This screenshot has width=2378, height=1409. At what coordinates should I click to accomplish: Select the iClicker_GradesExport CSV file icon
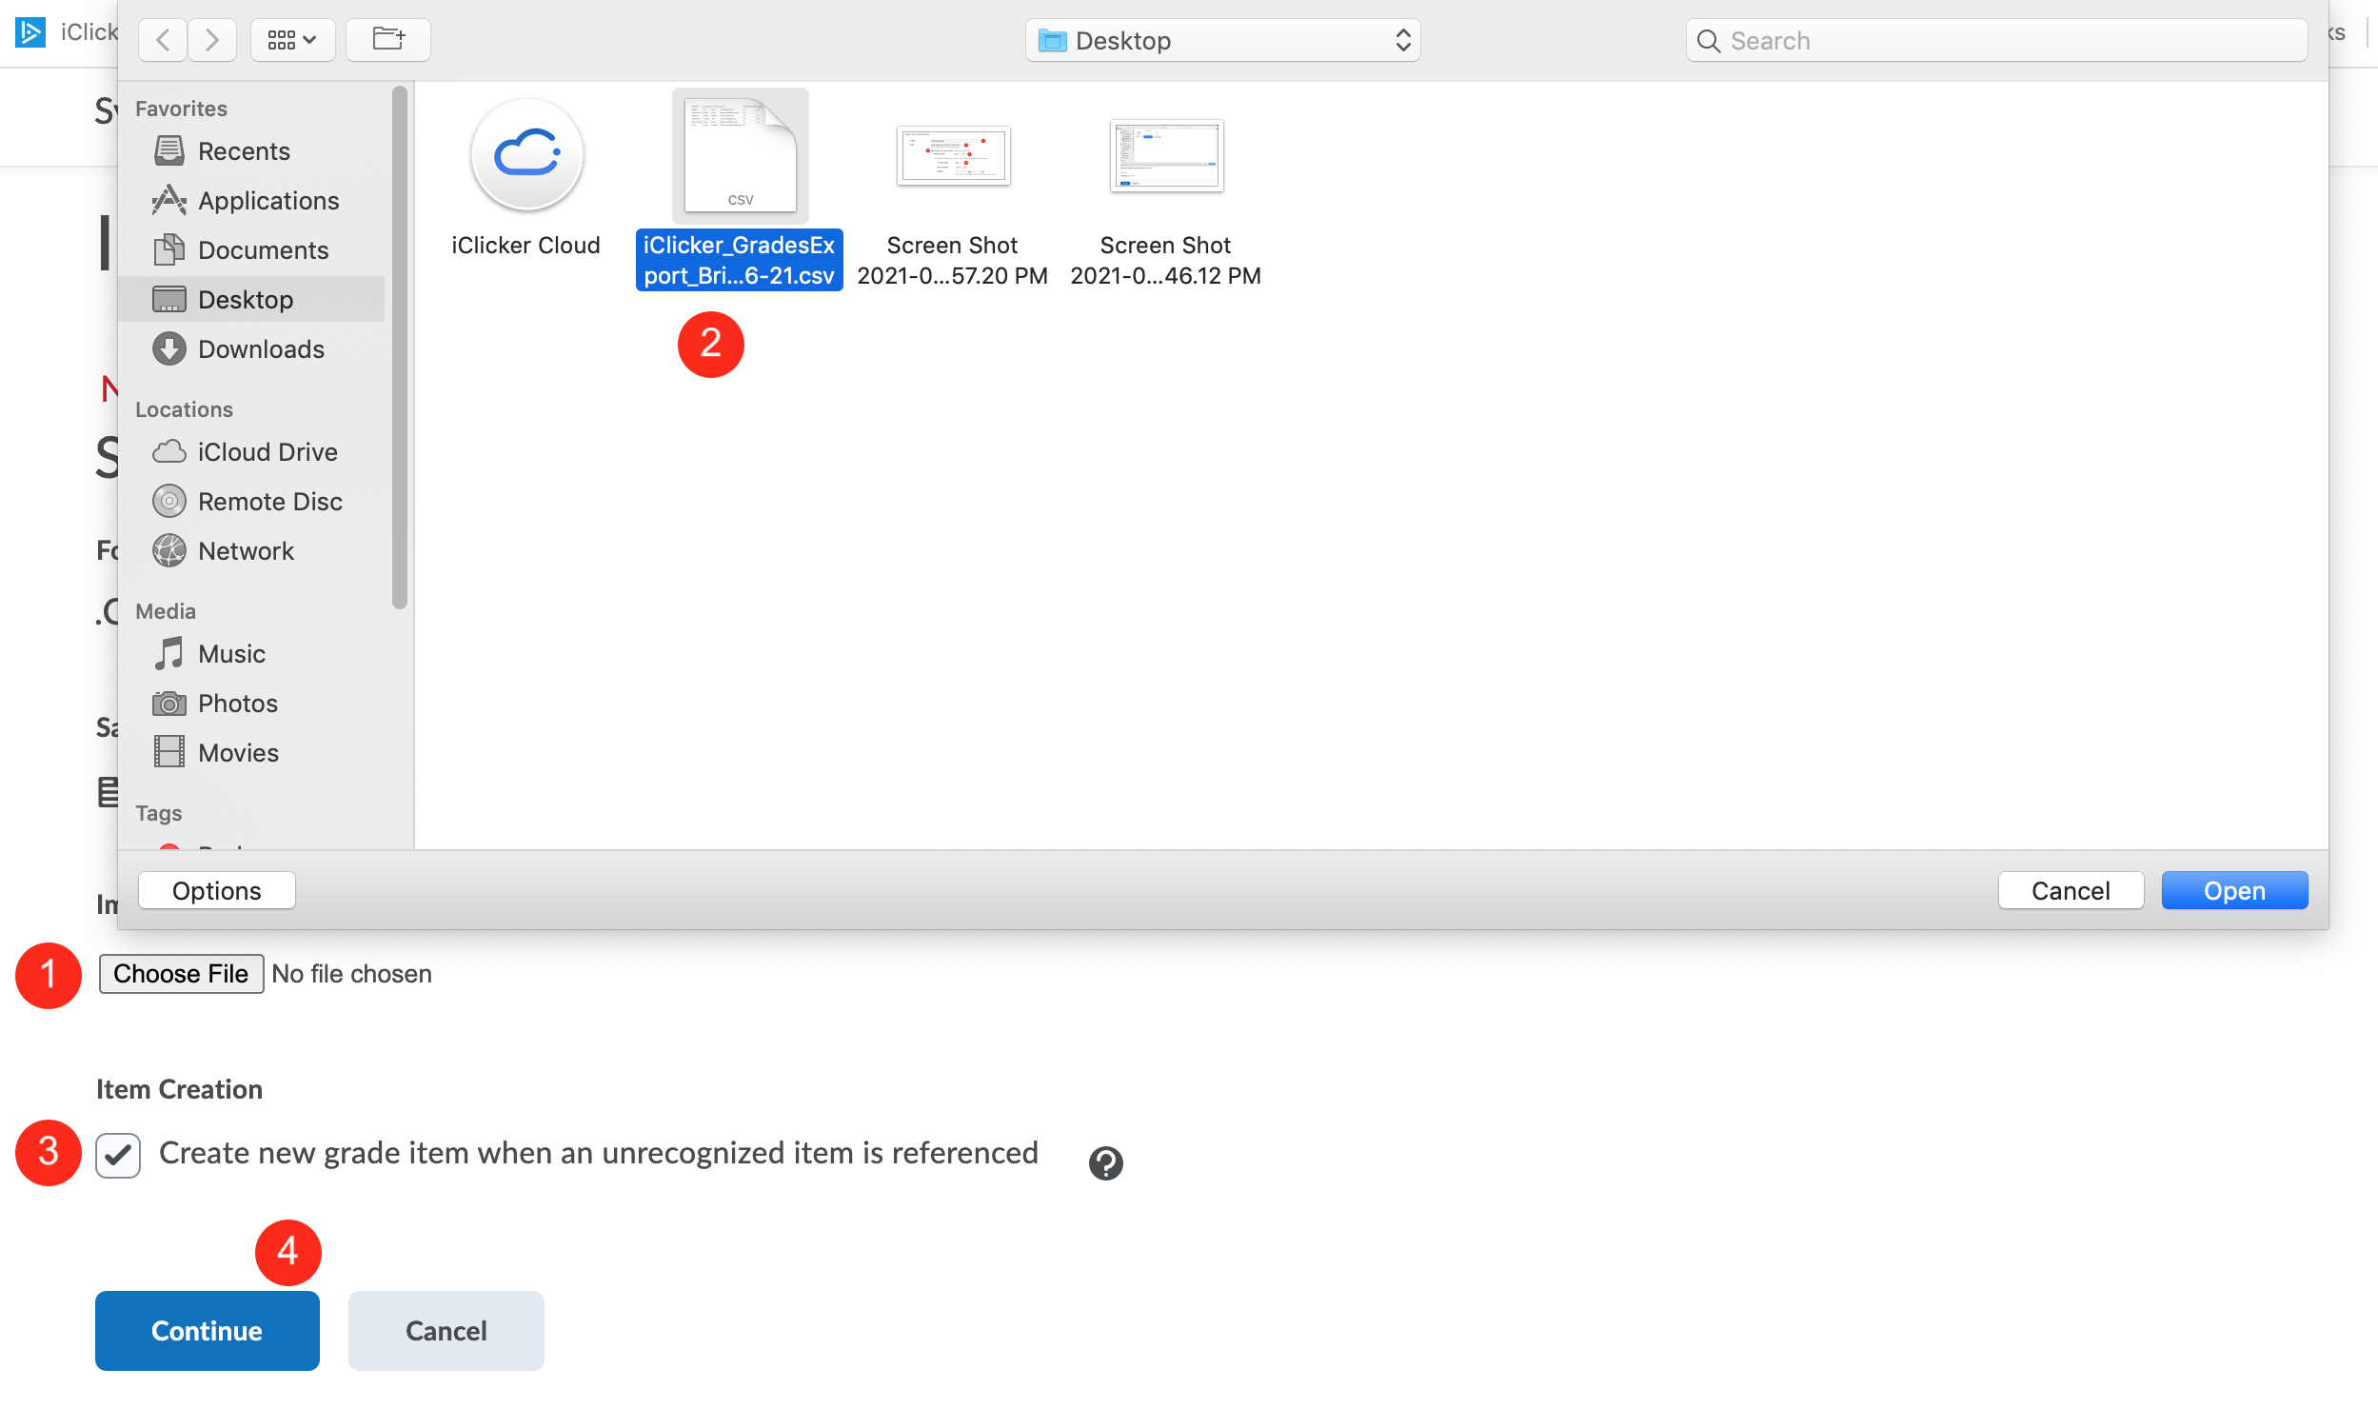[740, 156]
